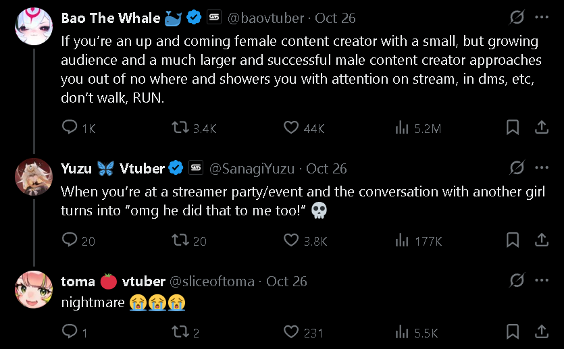Open more options on toma's tweet

pos(542,281)
